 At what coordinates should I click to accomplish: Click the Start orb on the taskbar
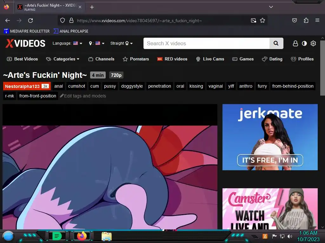8,236
